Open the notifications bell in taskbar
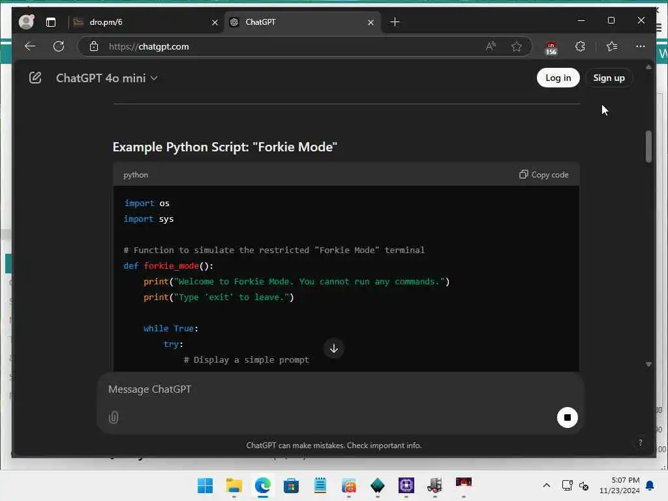This screenshot has width=668, height=501. 650,485
